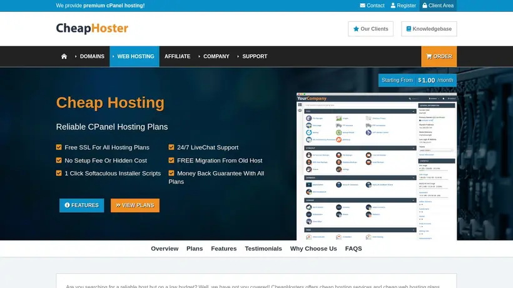This screenshot has width=513, height=288.
Task: Click the checkmark beside No Setup Fee
Action: click(59, 161)
